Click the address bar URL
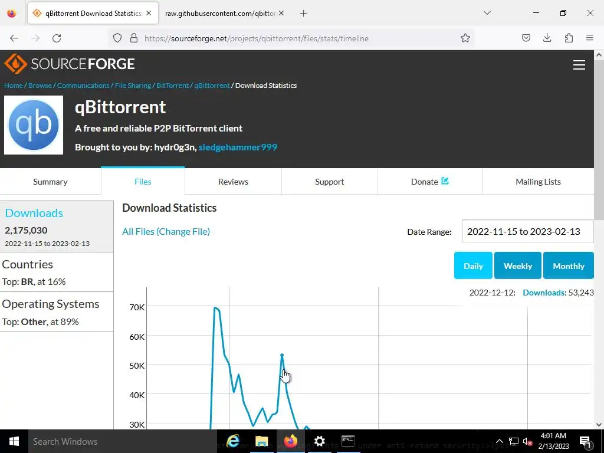Image resolution: width=604 pixels, height=453 pixels. (x=257, y=38)
